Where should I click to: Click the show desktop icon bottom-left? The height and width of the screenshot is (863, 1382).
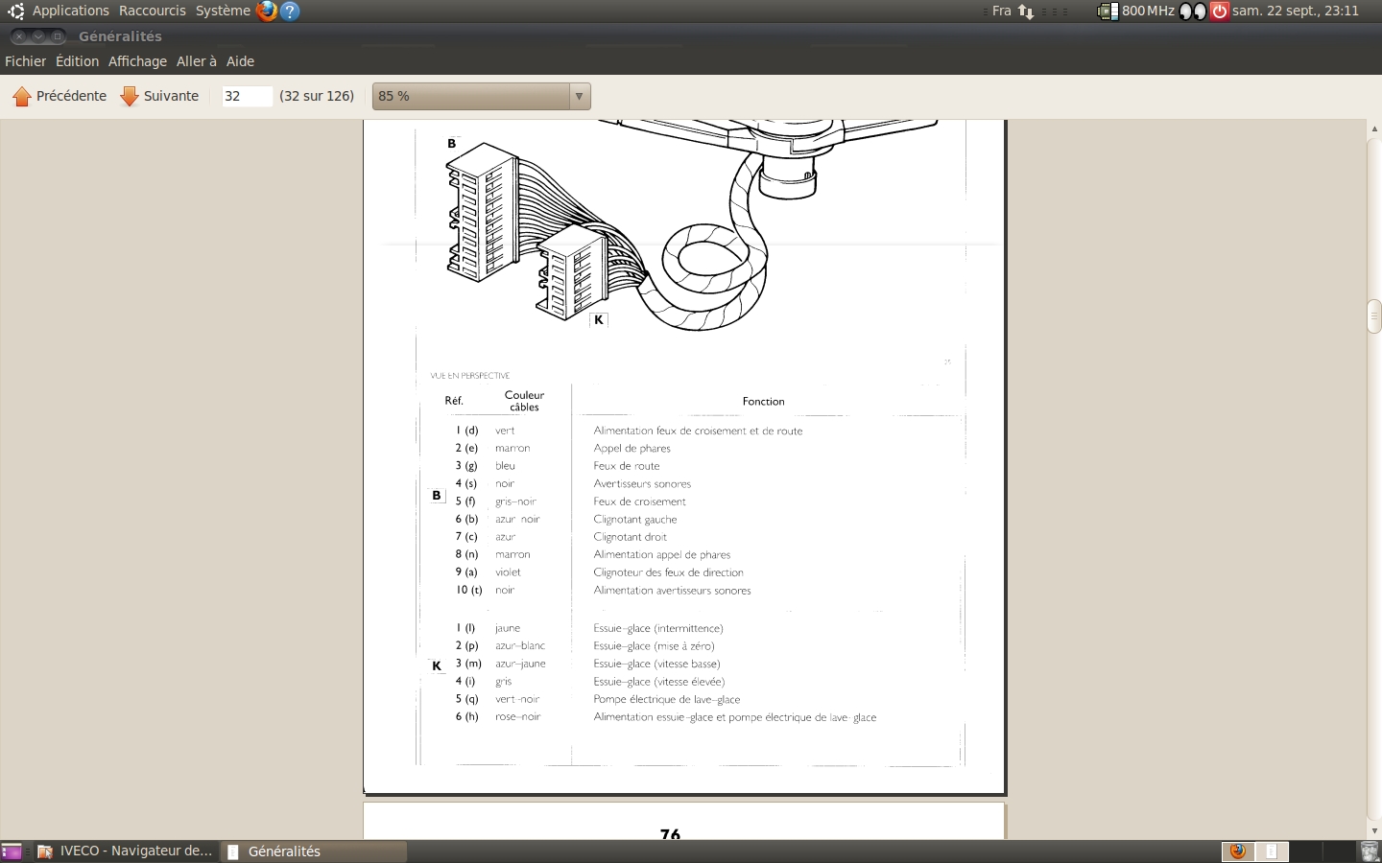click(12, 851)
